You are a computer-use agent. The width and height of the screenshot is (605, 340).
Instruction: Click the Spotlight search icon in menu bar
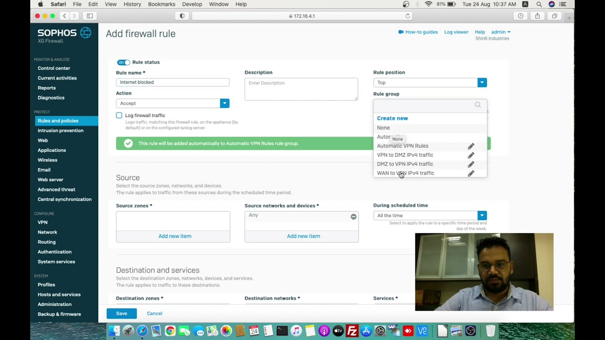tap(539, 4)
